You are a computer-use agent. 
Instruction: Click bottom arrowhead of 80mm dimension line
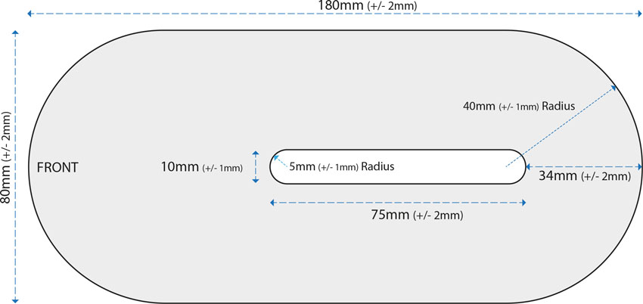point(16,300)
